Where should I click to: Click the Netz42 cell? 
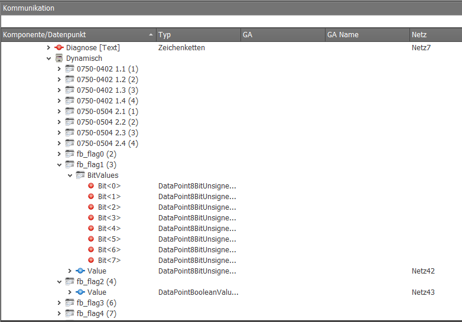click(x=423, y=271)
